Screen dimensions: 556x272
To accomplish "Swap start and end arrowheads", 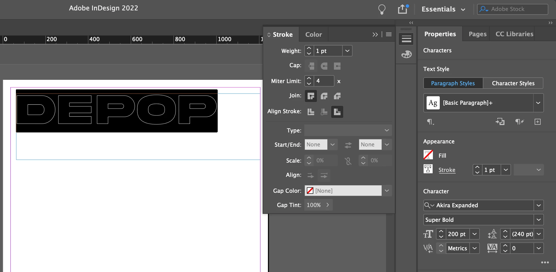I will coord(348,145).
